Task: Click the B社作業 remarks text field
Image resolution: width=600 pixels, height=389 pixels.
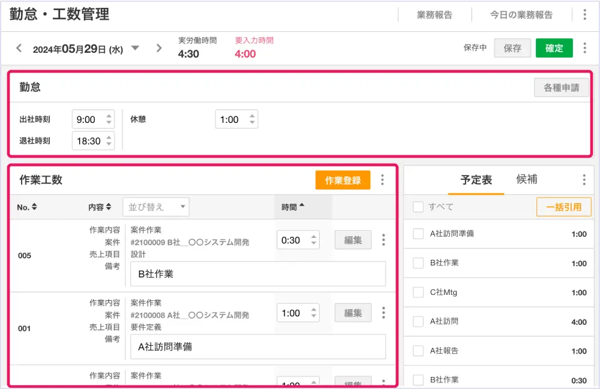Action: (x=258, y=274)
